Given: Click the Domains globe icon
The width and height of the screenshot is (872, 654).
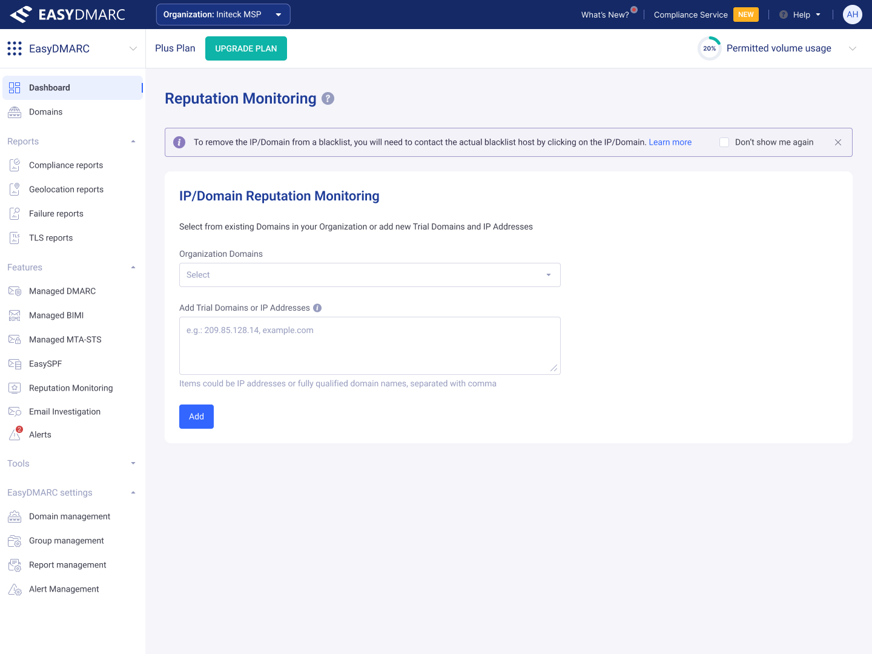Looking at the screenshot, I should click(x=15, y=112).
